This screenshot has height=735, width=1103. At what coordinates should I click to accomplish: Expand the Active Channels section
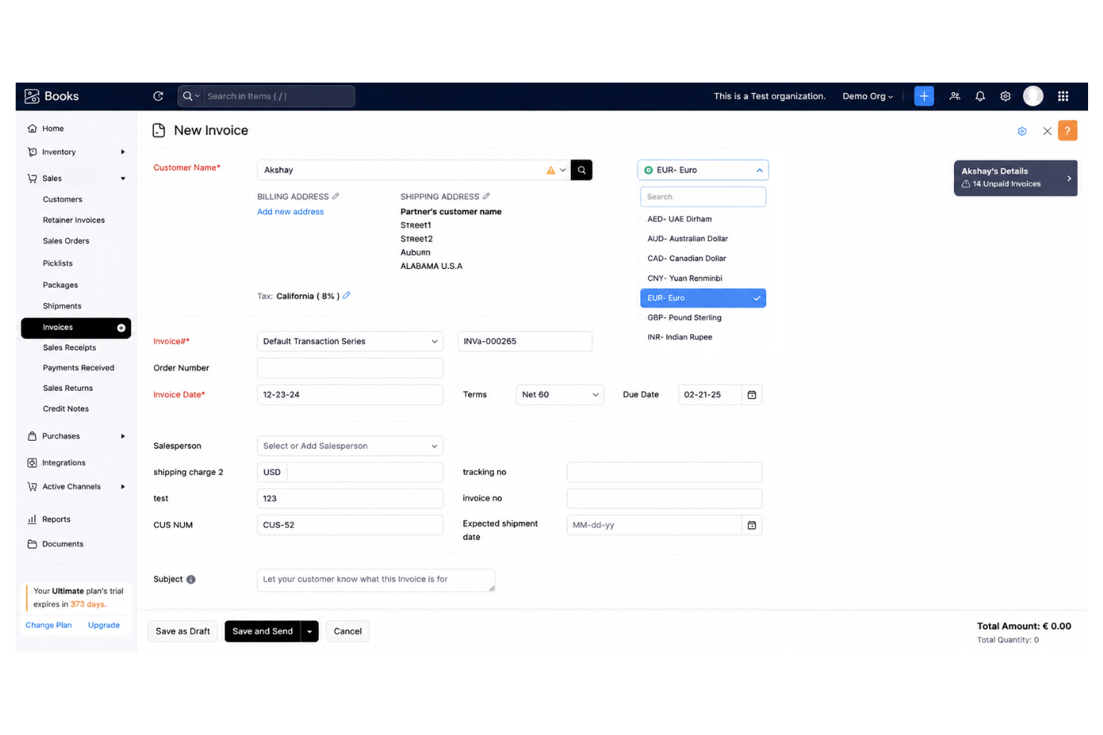tap(123, 487)
